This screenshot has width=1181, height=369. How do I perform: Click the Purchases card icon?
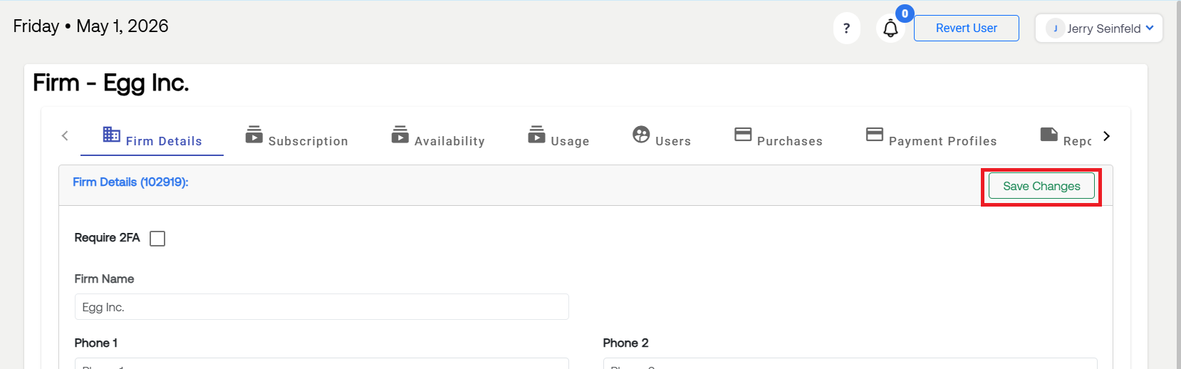pos(743,134)
